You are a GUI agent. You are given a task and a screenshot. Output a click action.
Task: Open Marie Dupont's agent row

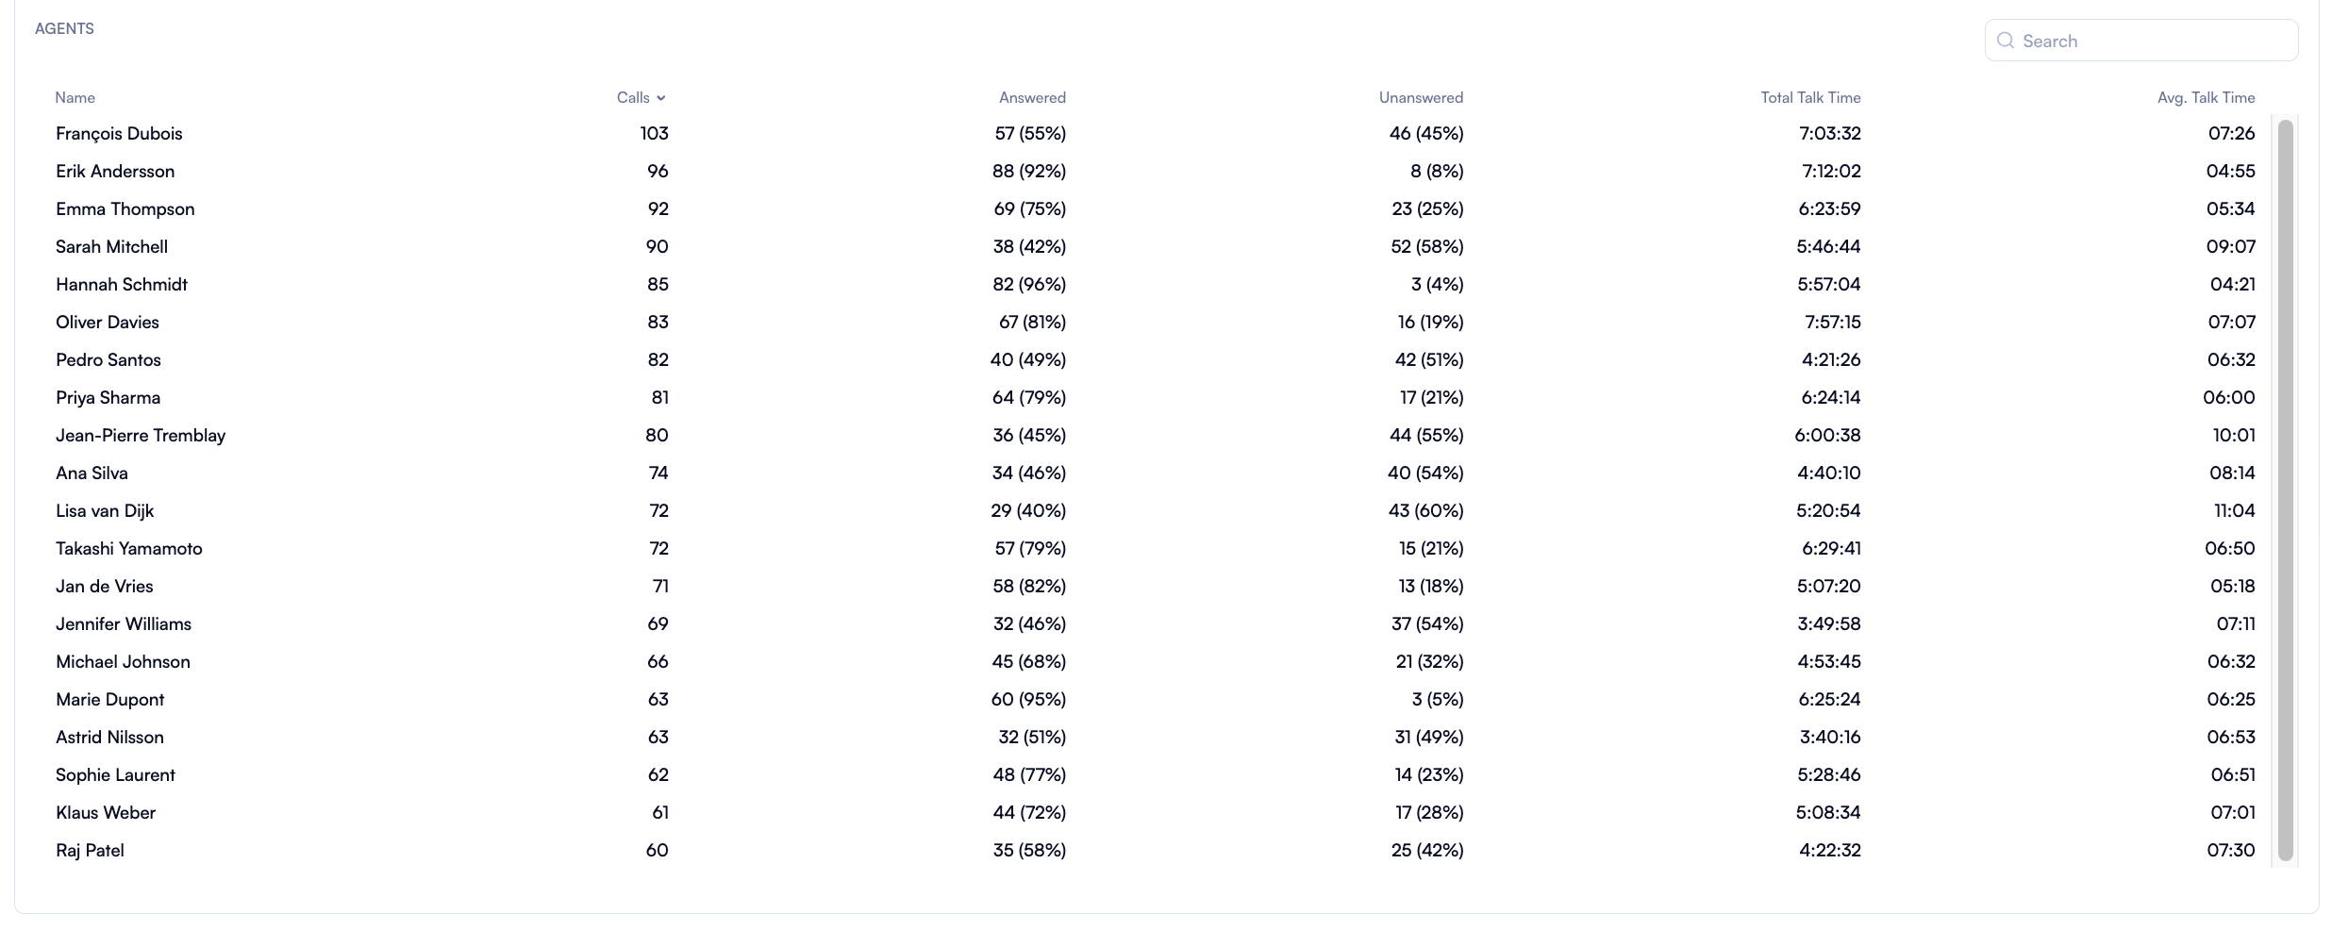click(x=110, y=700)
